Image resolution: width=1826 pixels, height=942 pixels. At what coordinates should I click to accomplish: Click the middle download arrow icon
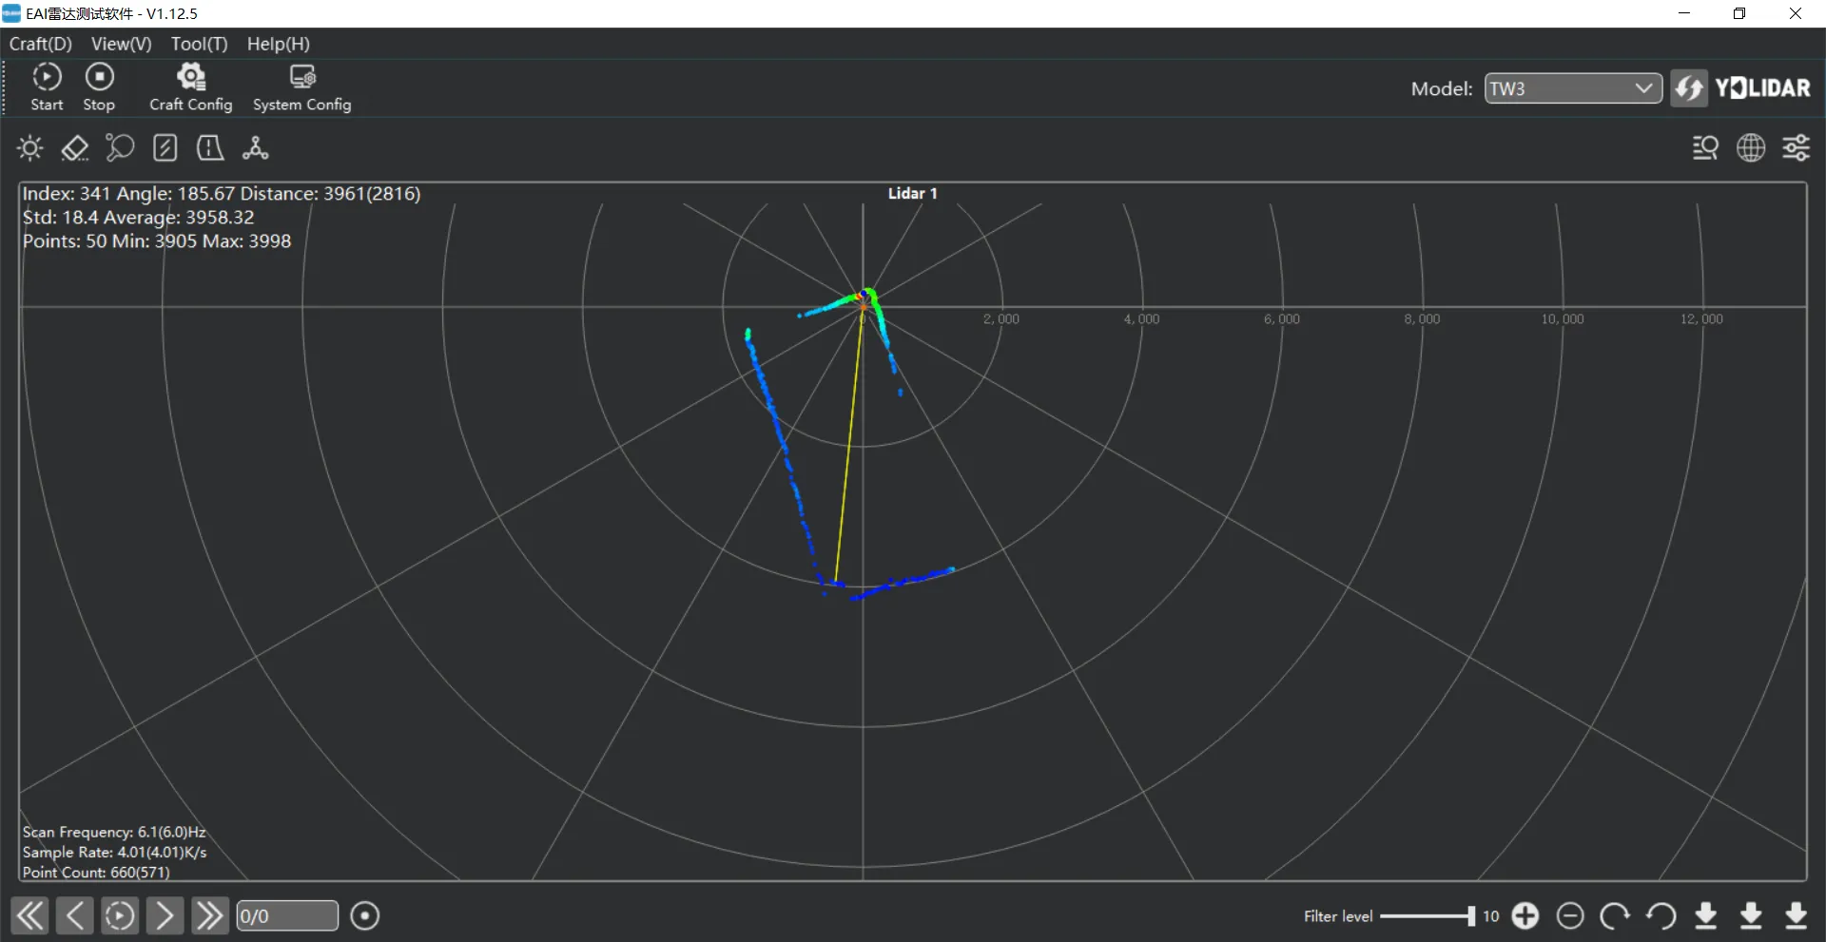(1751, 915)
